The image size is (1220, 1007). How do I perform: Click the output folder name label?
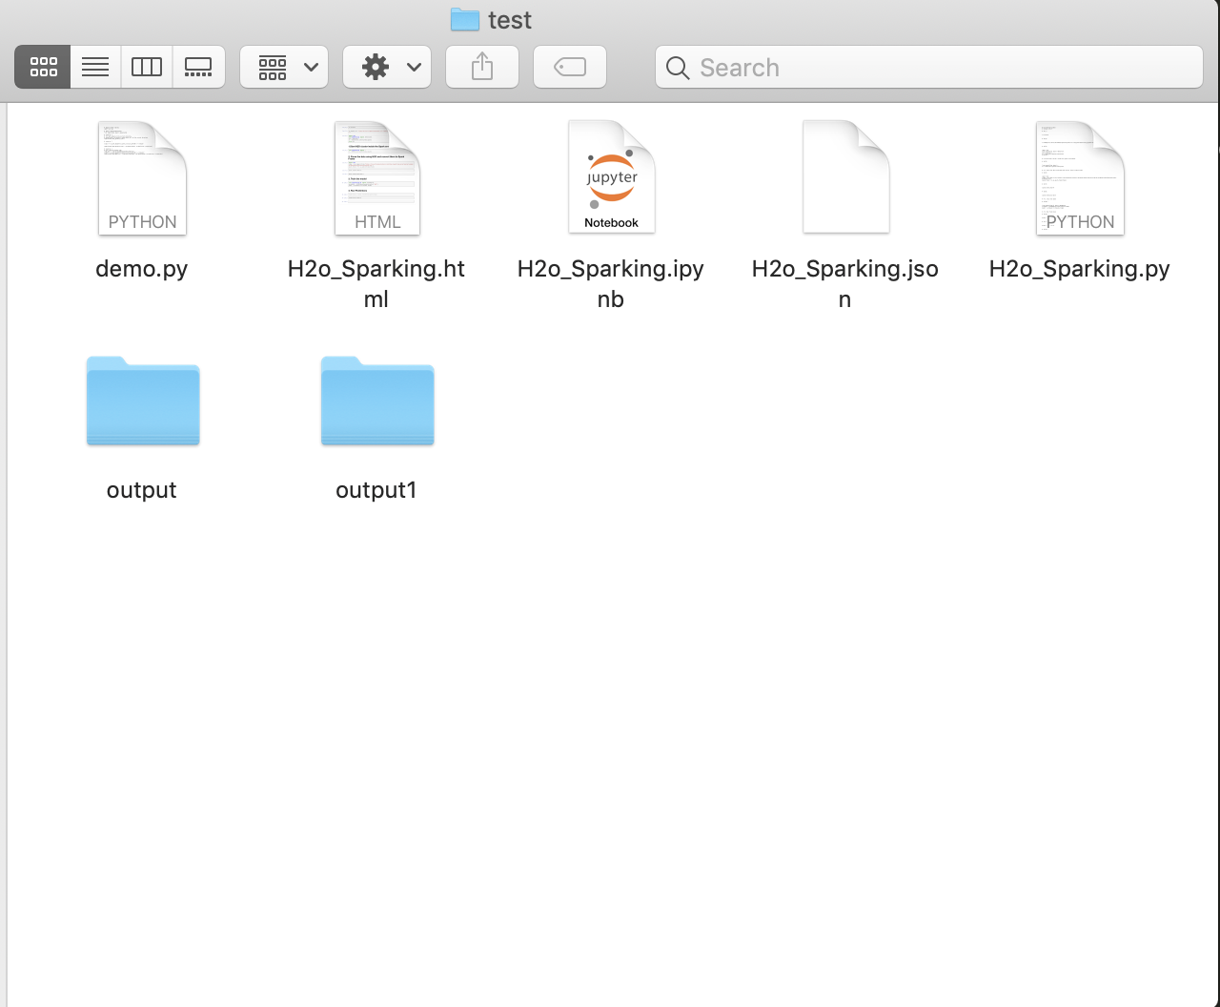point(142,490)
